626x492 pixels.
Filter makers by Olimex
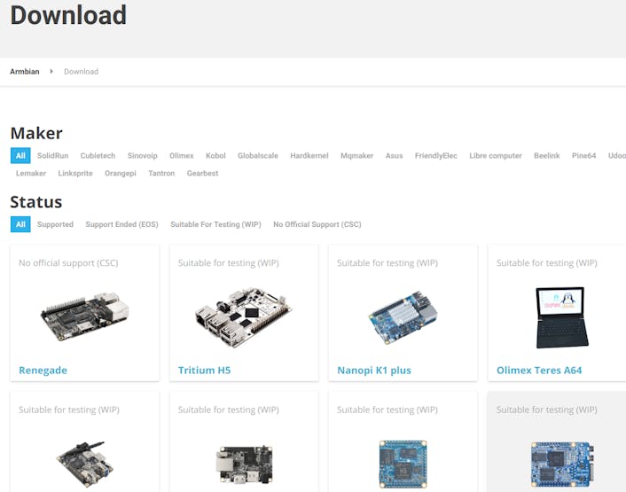tap(182, 156)
